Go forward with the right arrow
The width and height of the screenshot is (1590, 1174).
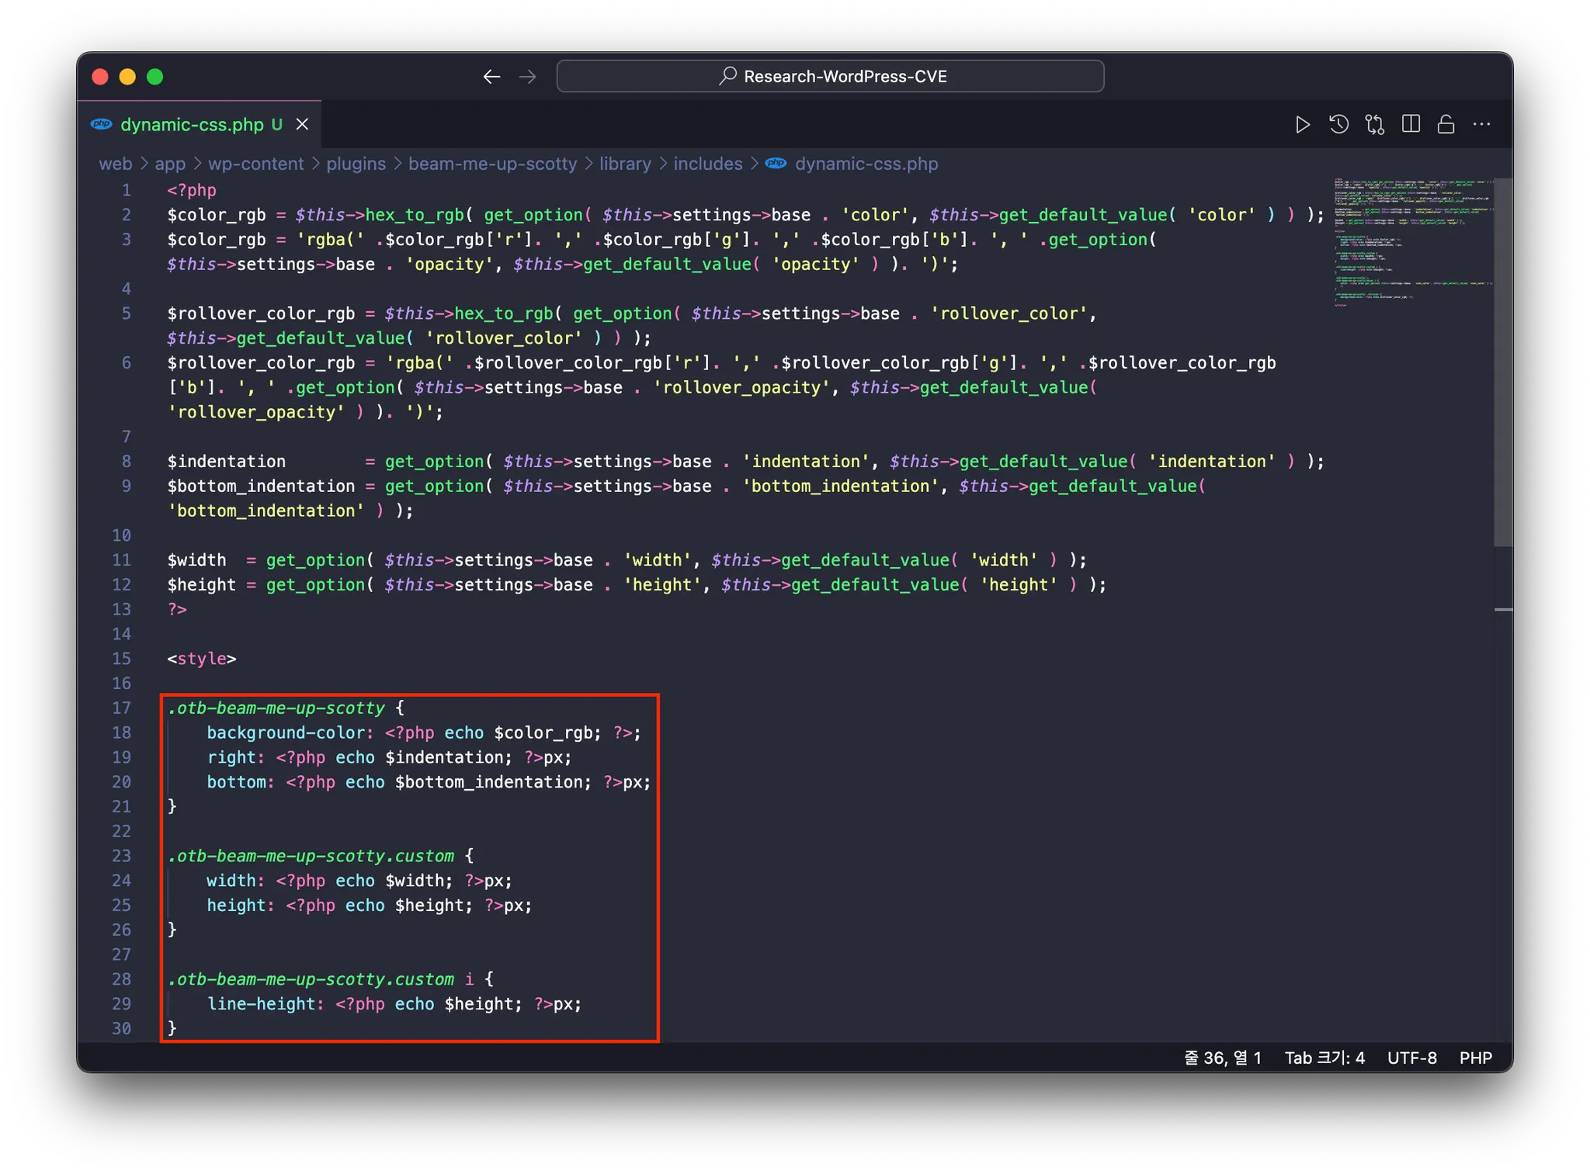[528, 76]
